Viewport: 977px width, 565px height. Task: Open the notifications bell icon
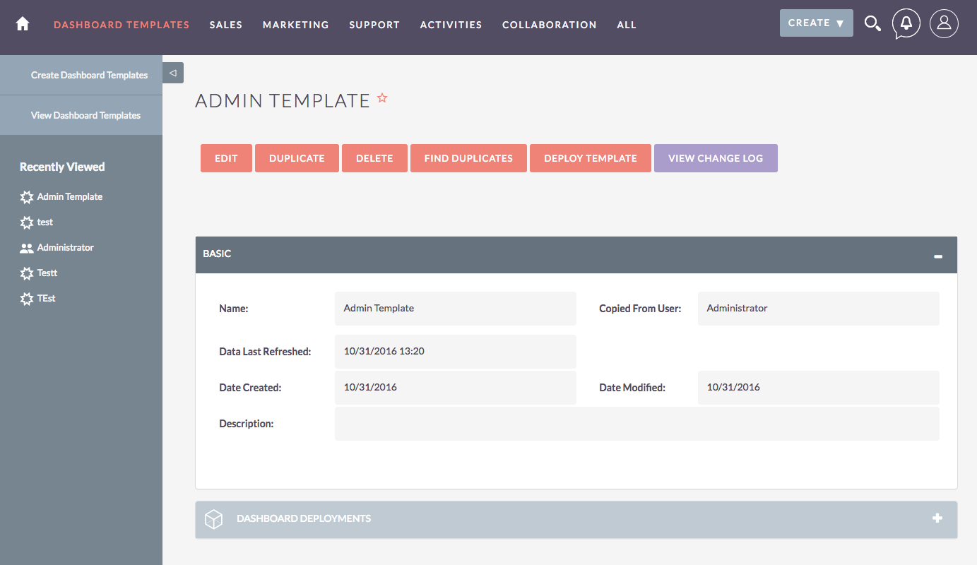click(906, 24)
